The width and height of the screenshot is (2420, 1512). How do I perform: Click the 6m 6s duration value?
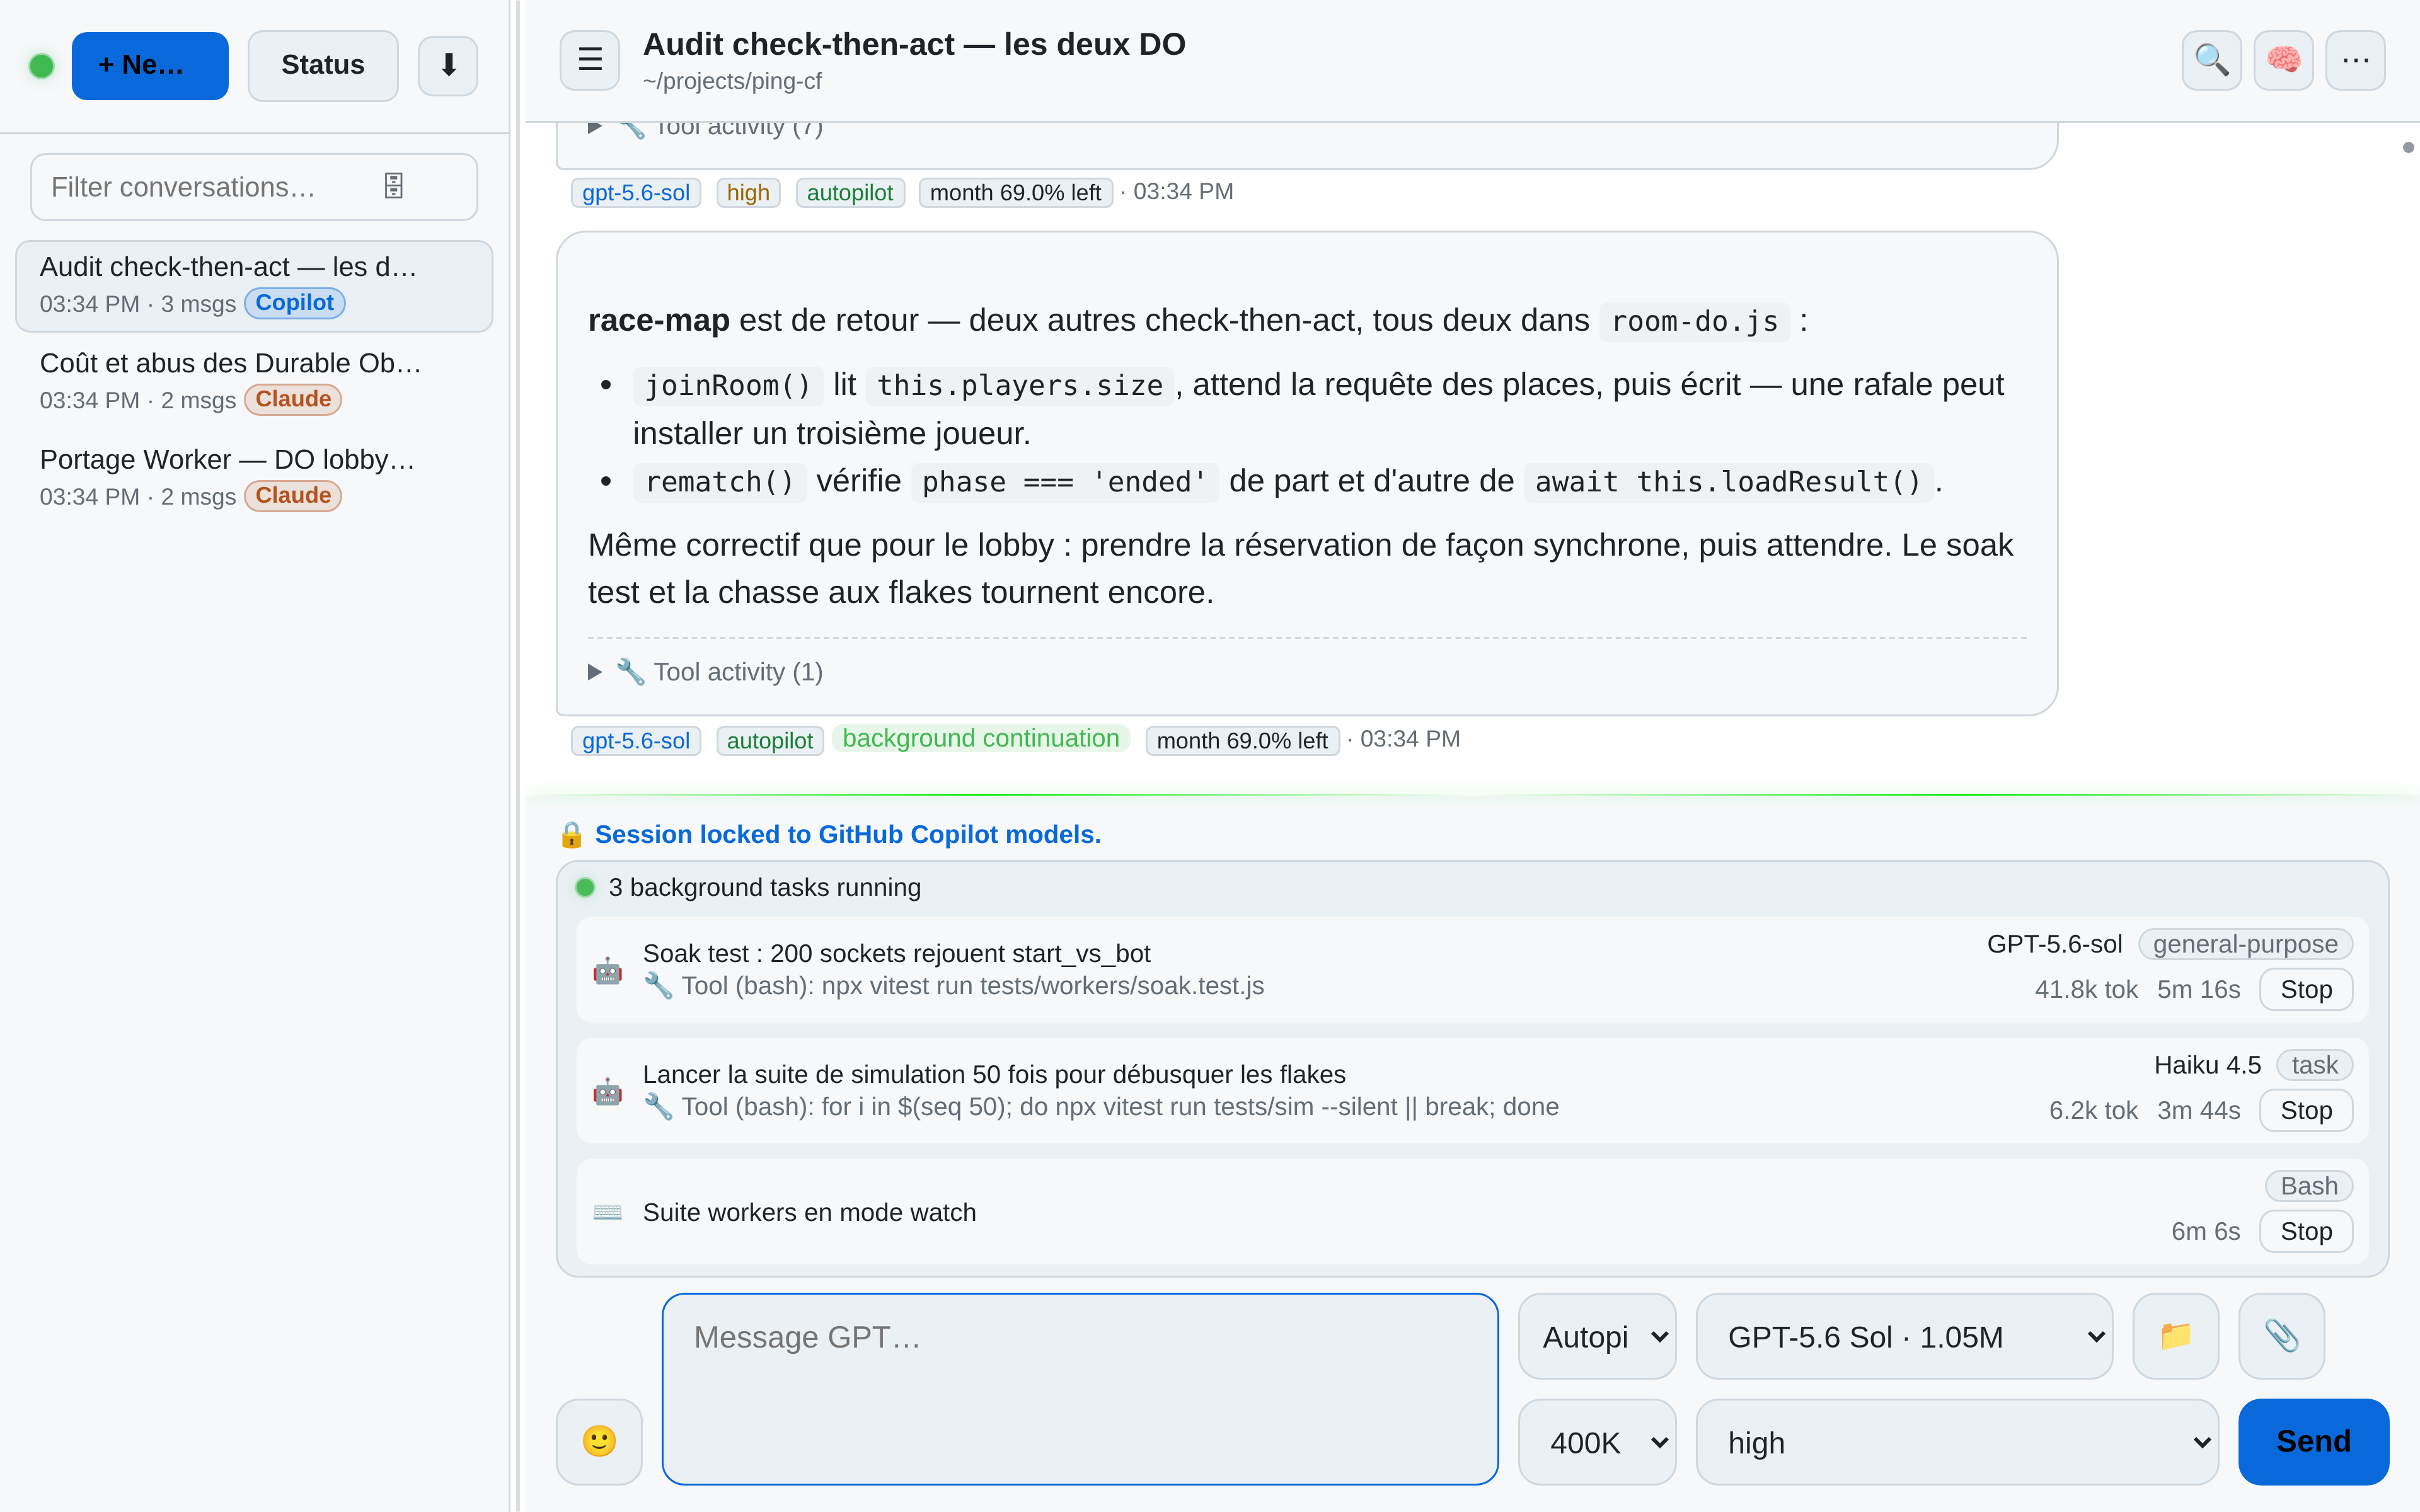(2205, 1231)
